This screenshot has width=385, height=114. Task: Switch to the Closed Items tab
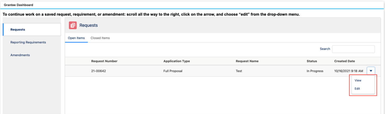100,38
